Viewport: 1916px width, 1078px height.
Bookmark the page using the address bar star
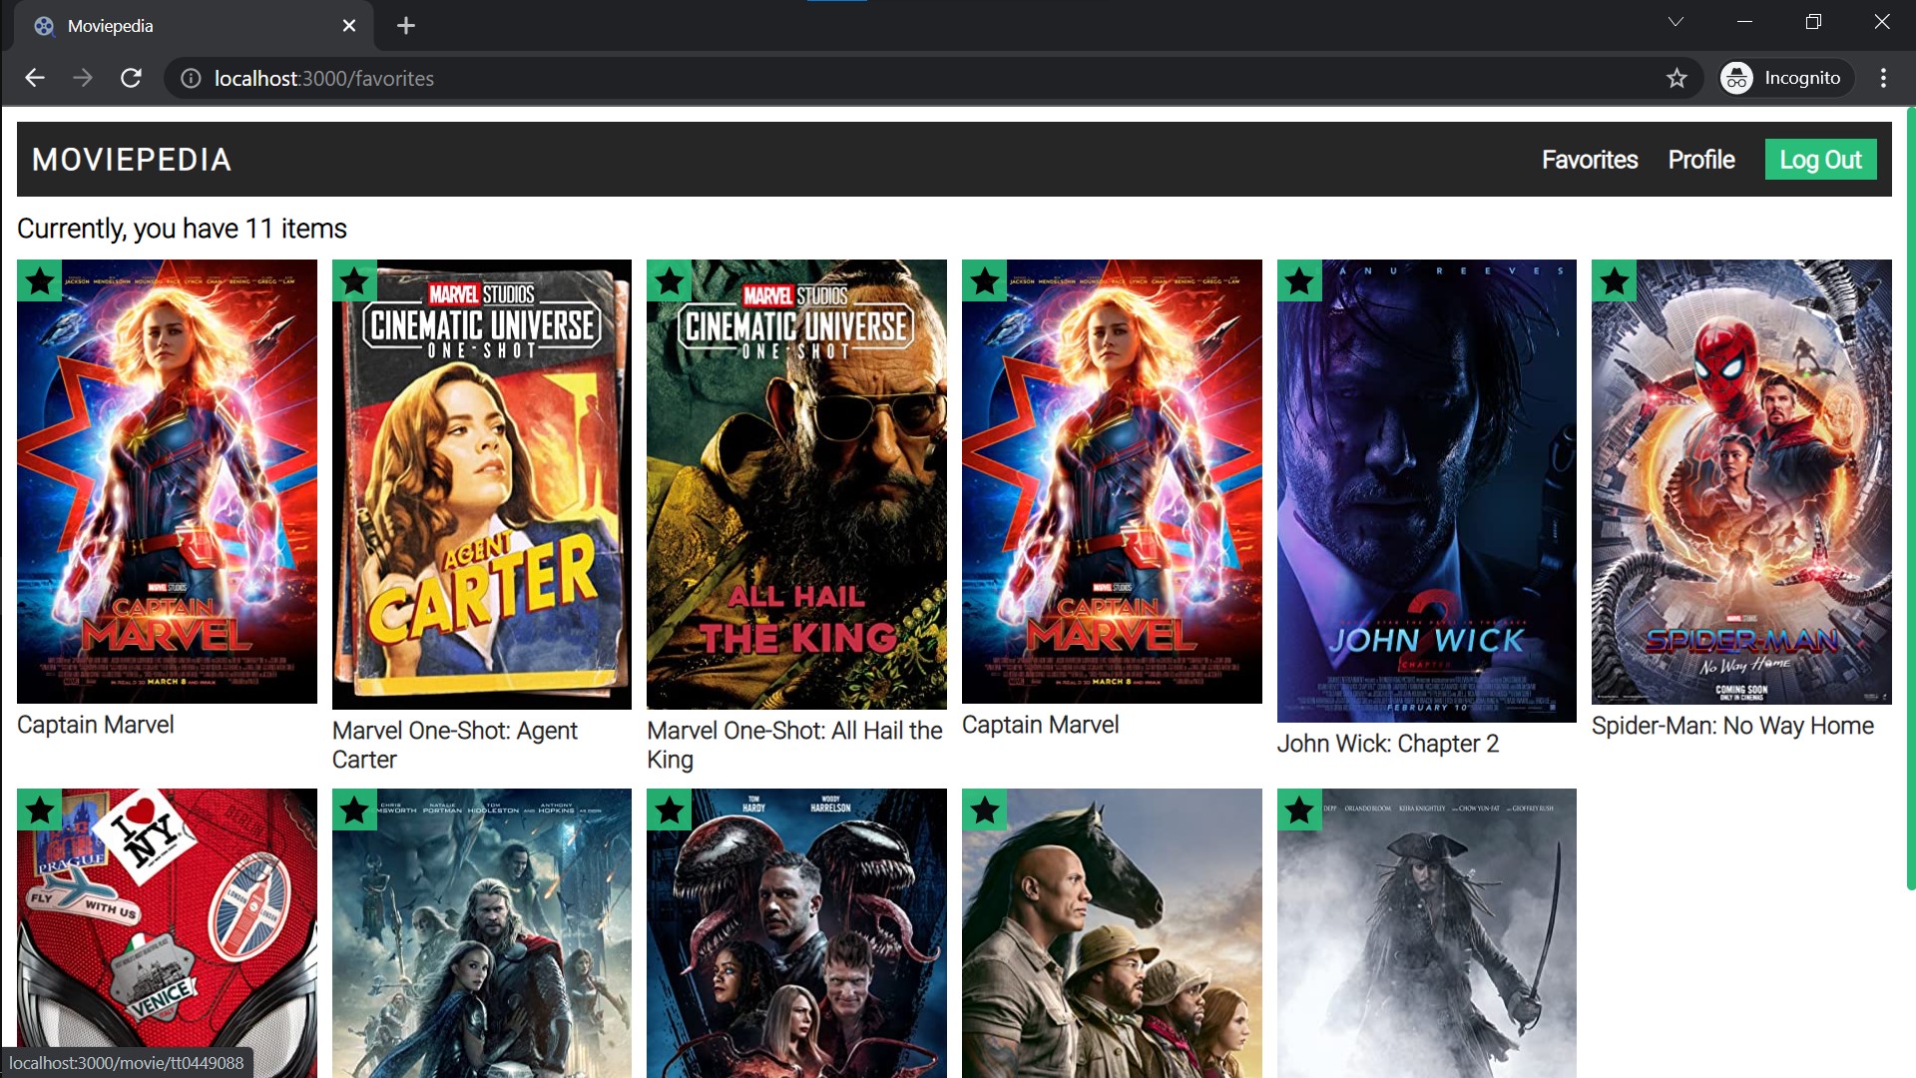(x=1677, y=78)
